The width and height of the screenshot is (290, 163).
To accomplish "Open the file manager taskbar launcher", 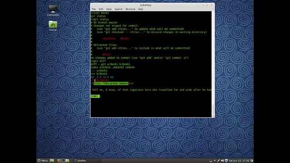I will click(x=68, y=161).
